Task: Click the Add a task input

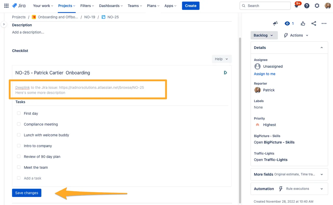Action: tap(33, 178)
